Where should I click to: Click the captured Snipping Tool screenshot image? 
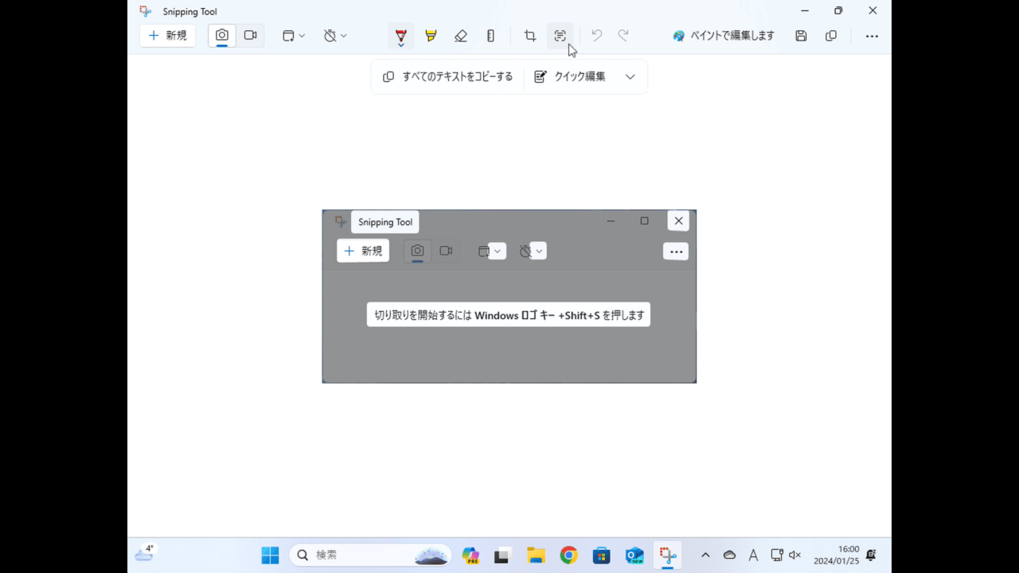pyautogui.click(x=509, y=296)
